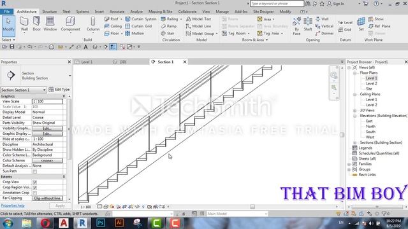Click Edit Type button
408x229 pixels.
pyautogui.click(x=59, y=89)
